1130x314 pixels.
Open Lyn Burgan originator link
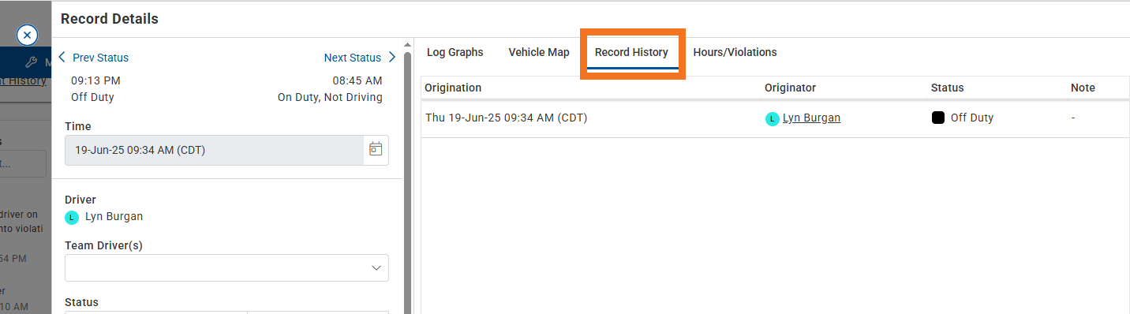pos(811,118)
